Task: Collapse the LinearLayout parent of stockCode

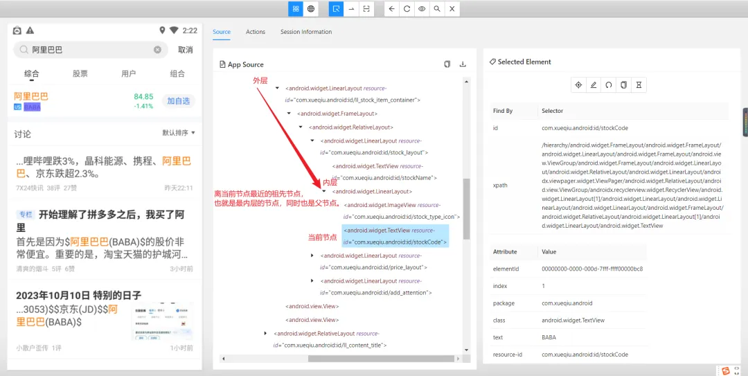Action: point(324,191)
